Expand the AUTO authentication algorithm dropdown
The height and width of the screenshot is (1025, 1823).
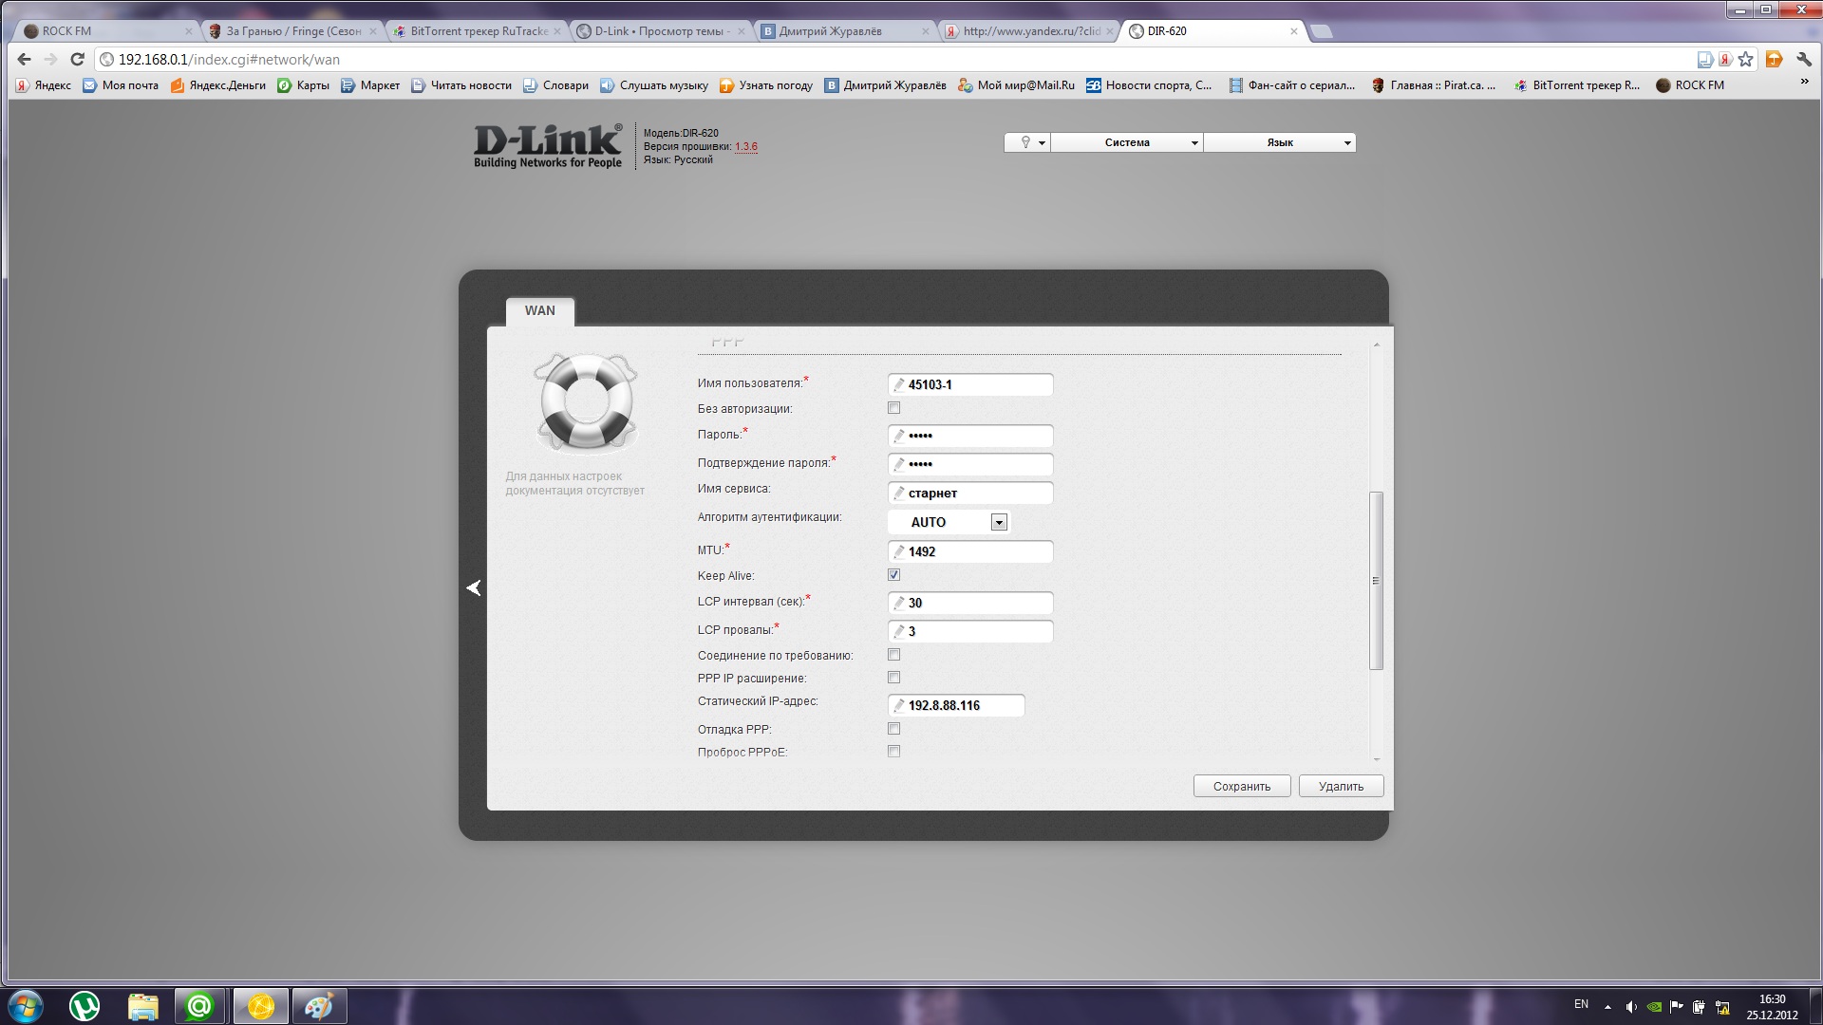click(x=998, y=522)
